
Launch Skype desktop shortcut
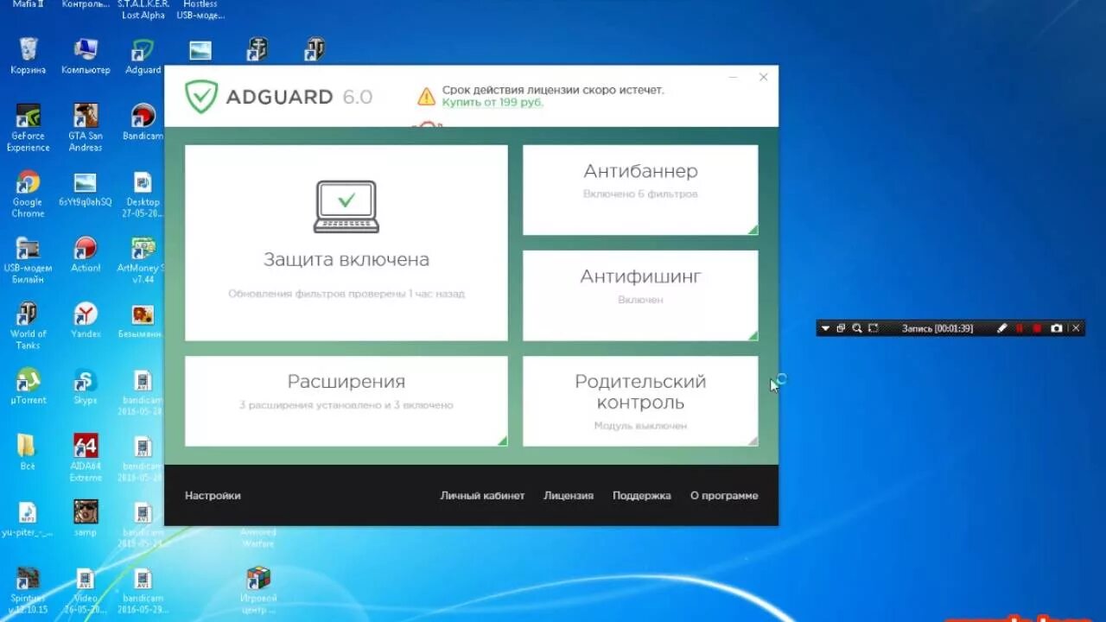[86, 386]
